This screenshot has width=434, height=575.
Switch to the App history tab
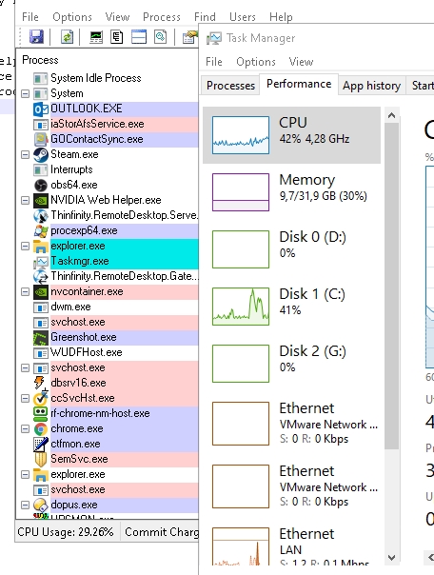point(372,86)
